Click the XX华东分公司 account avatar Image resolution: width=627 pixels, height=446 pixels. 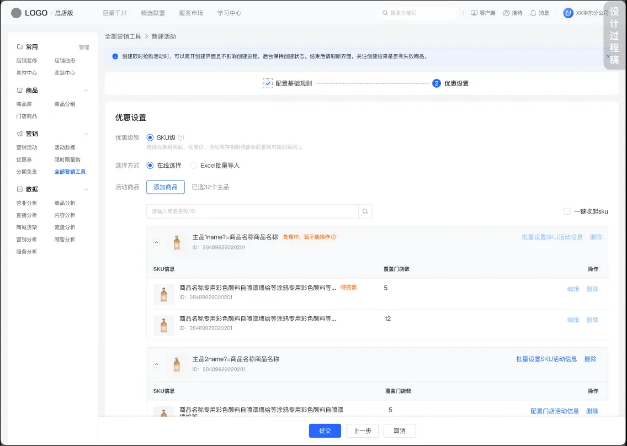(568, 13)
